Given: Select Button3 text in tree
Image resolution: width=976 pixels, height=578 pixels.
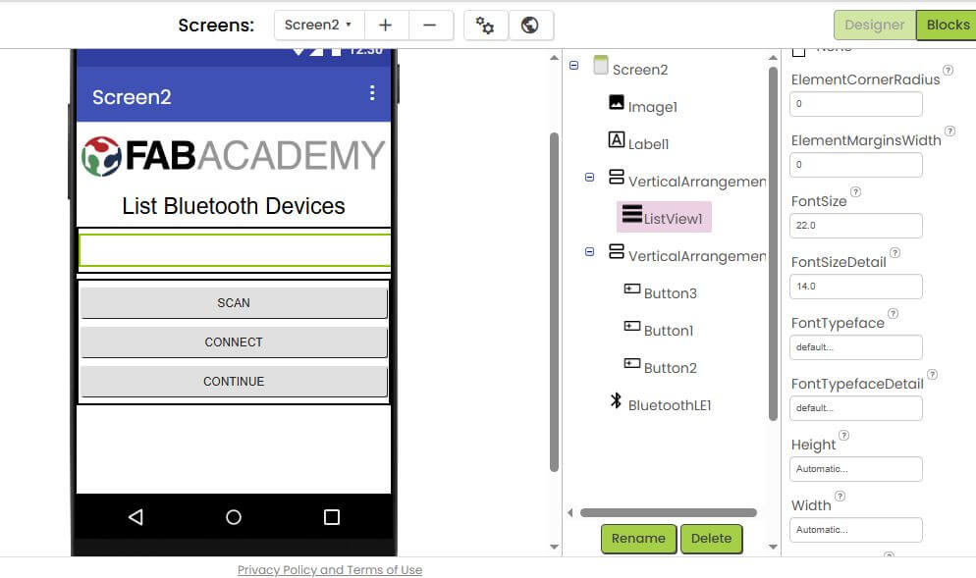Looking at the screenshot, I should point(671,293).
